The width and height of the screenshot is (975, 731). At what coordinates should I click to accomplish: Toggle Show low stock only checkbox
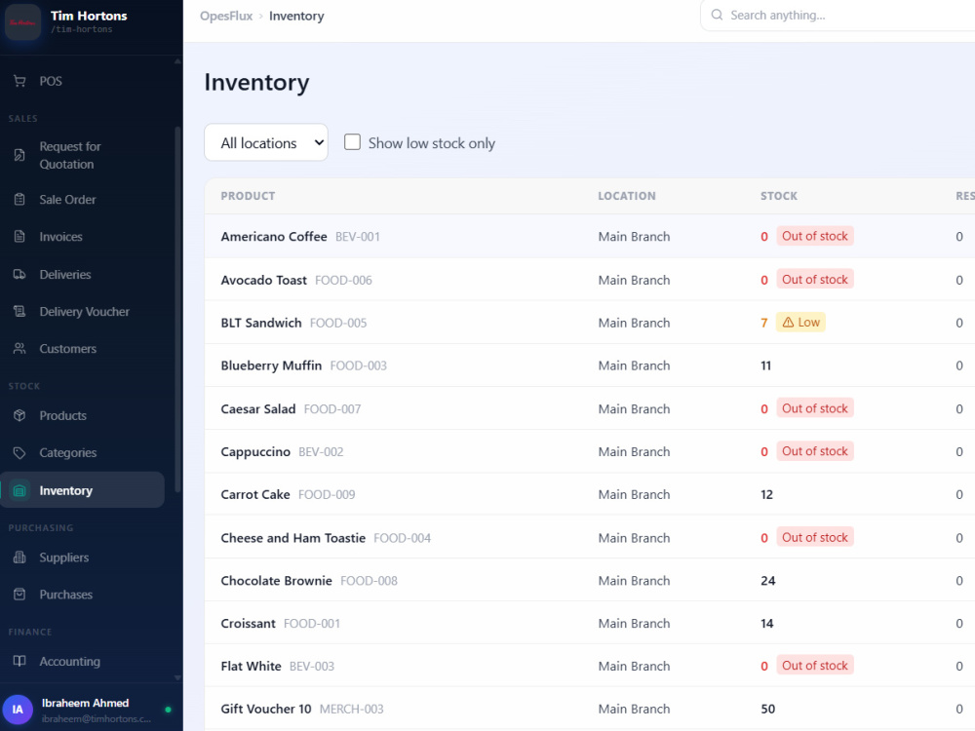353,142
